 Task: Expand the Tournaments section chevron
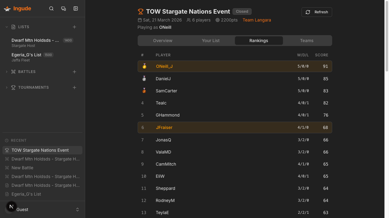pyautogui.click(x=6, y=88)
